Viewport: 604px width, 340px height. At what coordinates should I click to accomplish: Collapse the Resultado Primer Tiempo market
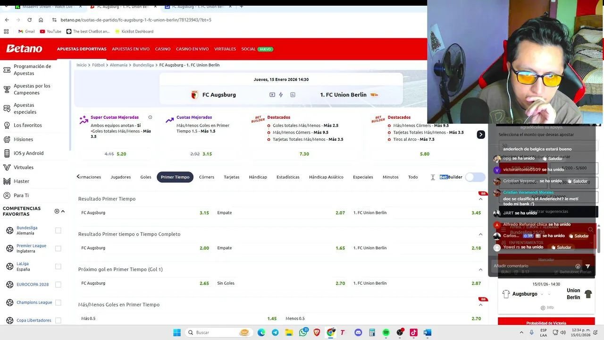click(480, 199)
